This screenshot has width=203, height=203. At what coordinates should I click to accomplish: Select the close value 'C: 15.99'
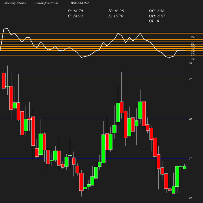(x=75, y=16)
